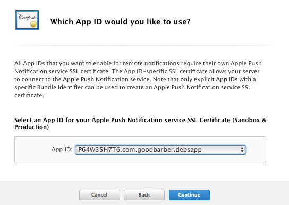289x205 pixels.
Task: Open the App ID dropdown
Action: click(x=160, y=150)
